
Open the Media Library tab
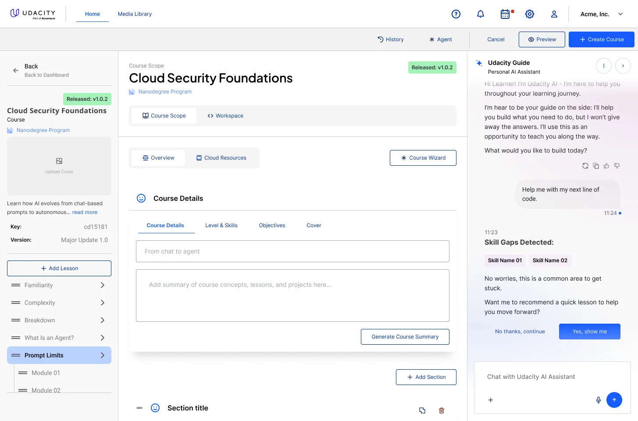pyautogui.click(x=135, y=14)
